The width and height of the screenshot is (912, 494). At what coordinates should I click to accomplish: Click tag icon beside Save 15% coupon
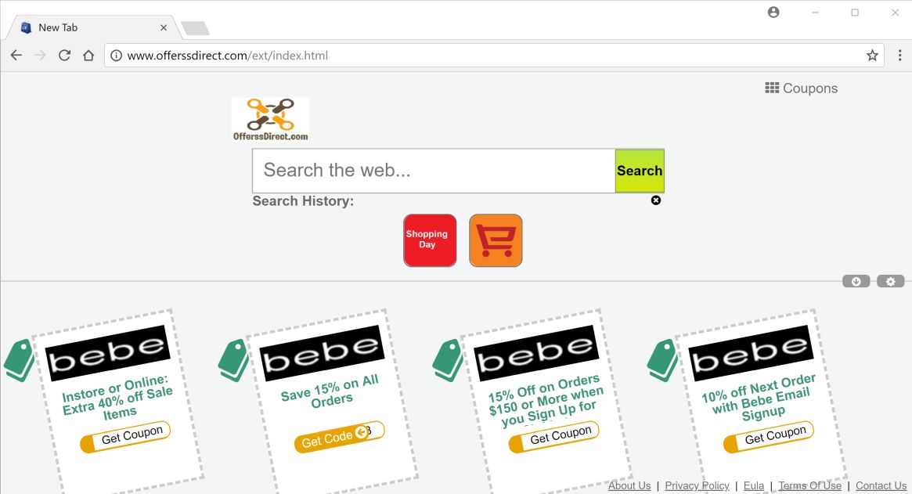tap(233, 361)
